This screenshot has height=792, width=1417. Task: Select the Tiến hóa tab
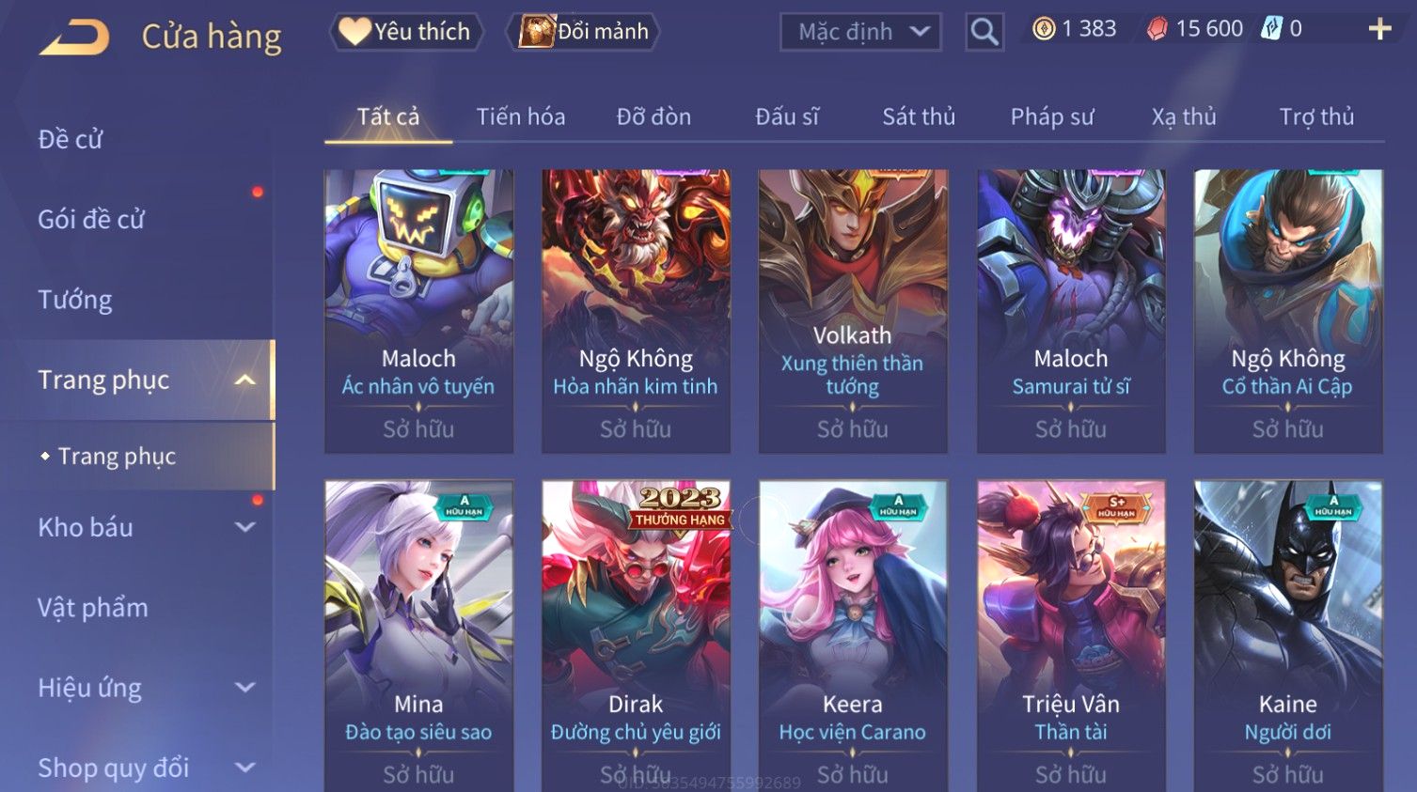(521, 116)
